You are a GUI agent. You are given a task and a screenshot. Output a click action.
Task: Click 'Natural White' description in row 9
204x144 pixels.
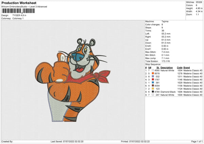point(167,95)
